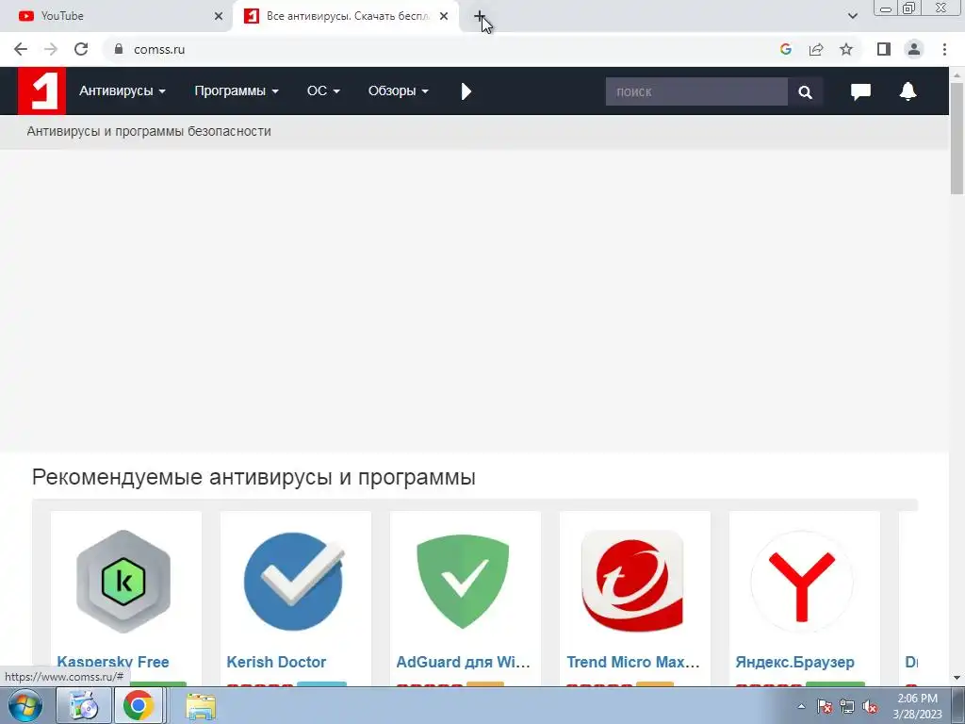
Task: Click the network tray icon
Action: (x=847, y=706)
